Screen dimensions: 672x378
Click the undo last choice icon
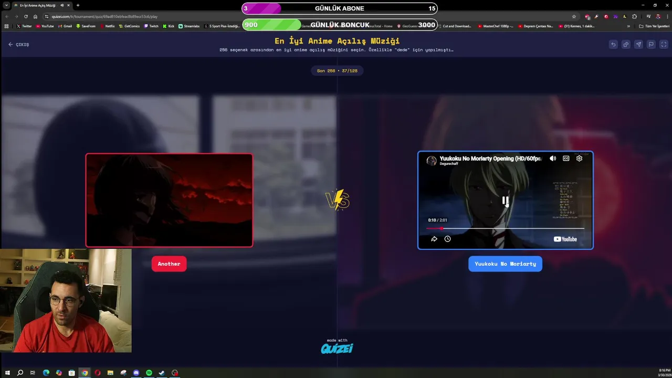[613, 45]
